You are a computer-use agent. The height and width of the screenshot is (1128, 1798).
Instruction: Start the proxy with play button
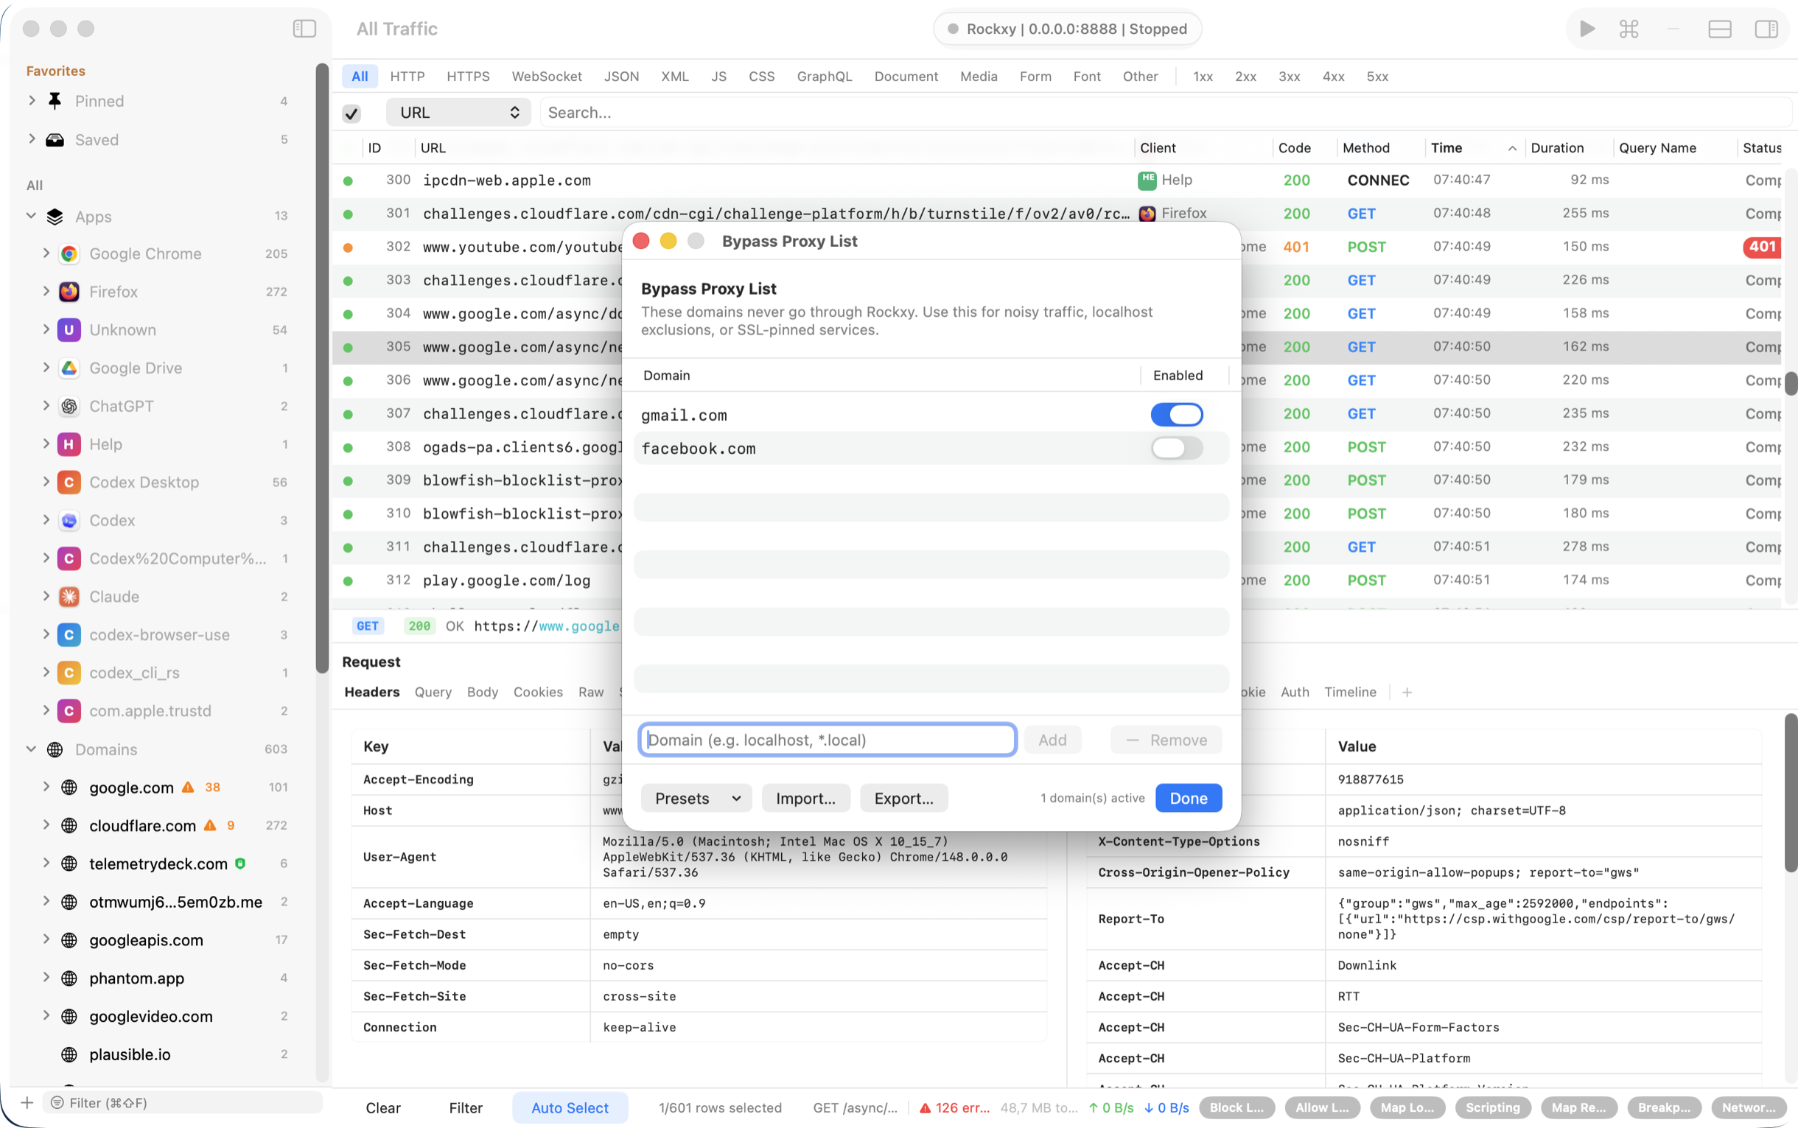[1587, 29]
